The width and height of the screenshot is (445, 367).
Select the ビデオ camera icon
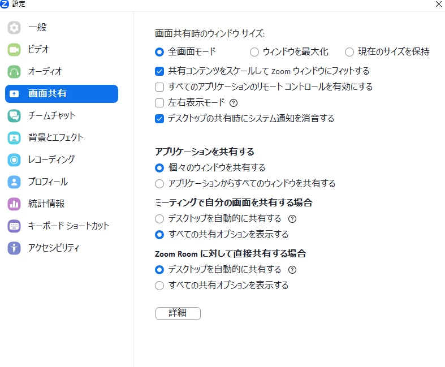(14, 50)
